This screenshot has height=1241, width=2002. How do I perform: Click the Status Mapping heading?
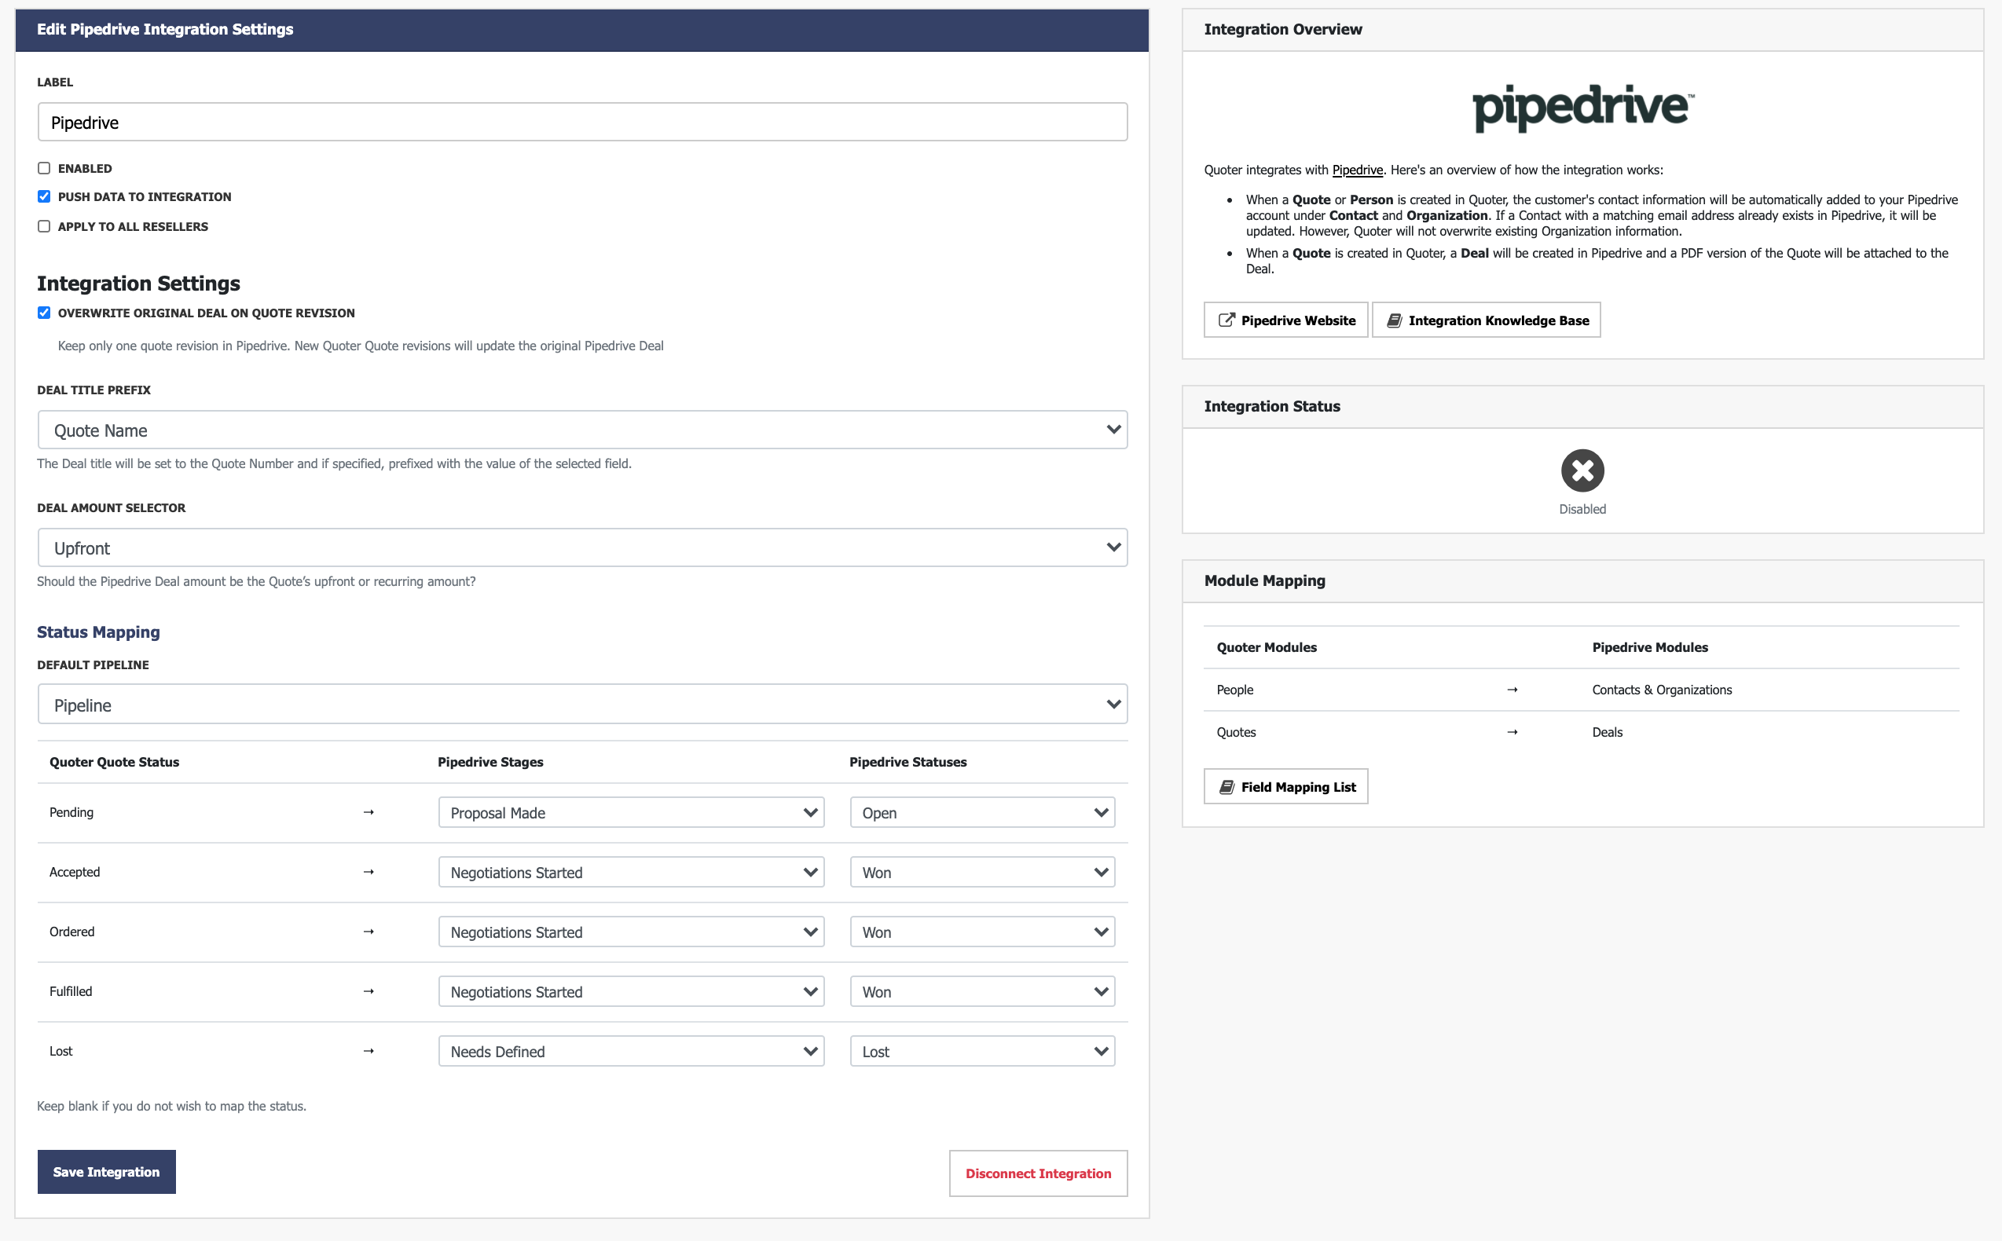(98, 632)
